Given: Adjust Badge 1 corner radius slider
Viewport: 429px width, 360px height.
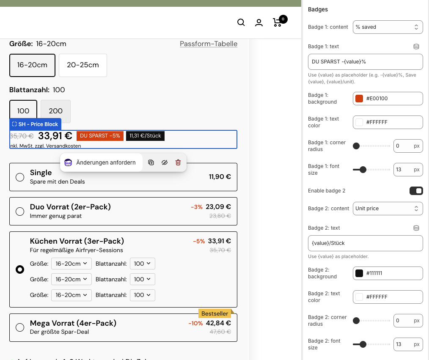Looking at the screenshot, I should click(x=371, y=146).
